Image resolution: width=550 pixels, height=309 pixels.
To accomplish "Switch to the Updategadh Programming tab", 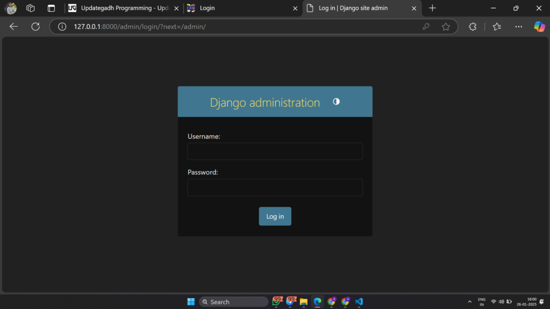I will click(x=123, y=8).
